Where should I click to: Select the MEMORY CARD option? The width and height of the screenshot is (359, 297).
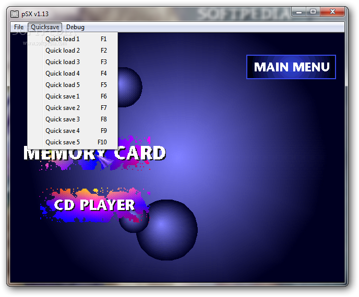[94, 153]
